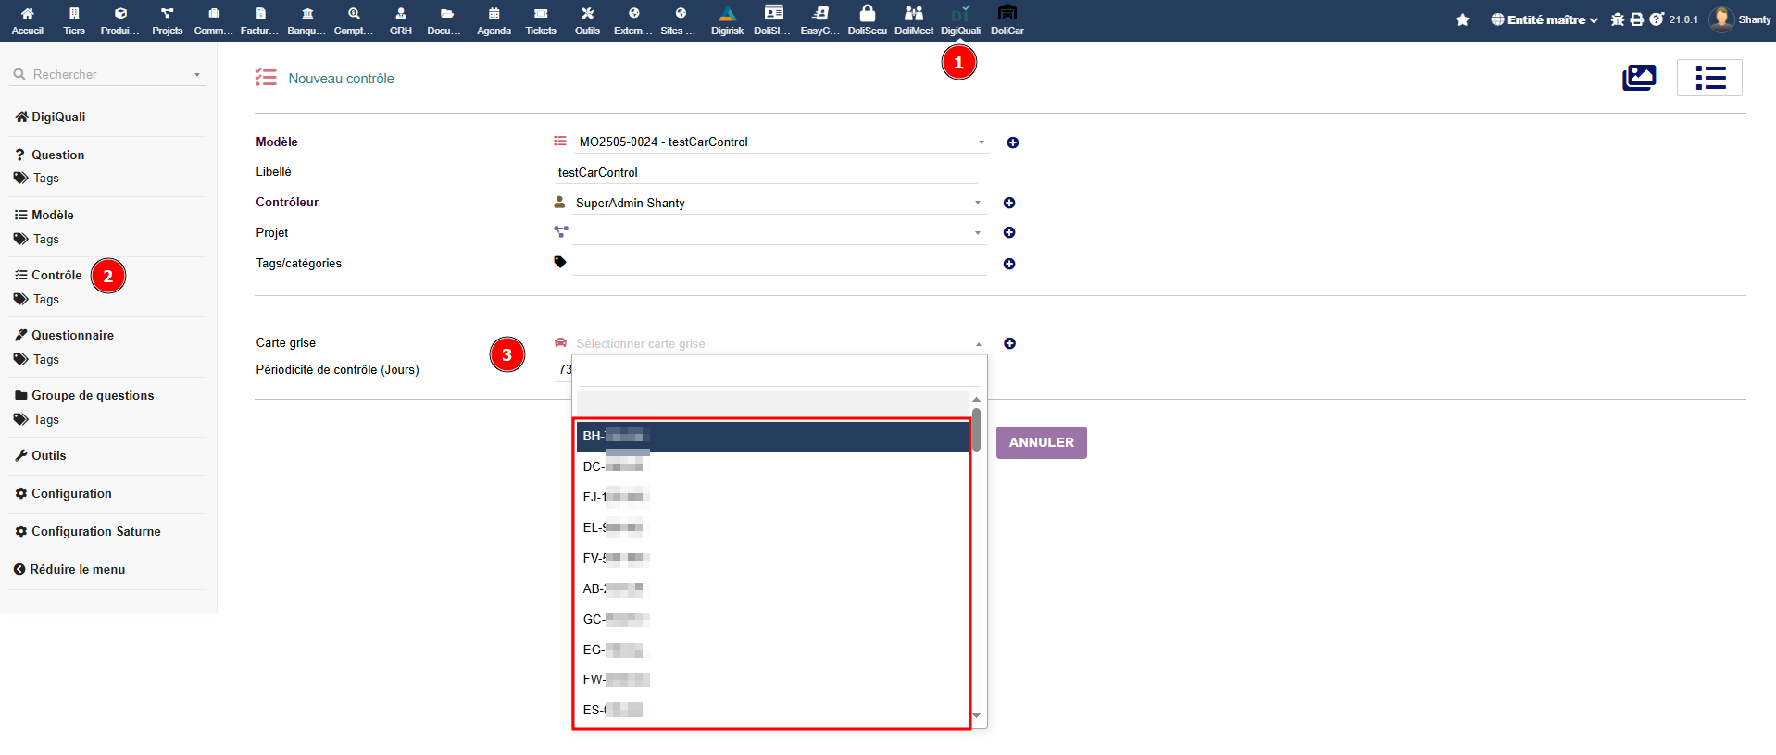Open the GRH module
Screen dimensions: 1776x755
pos(401,20)
